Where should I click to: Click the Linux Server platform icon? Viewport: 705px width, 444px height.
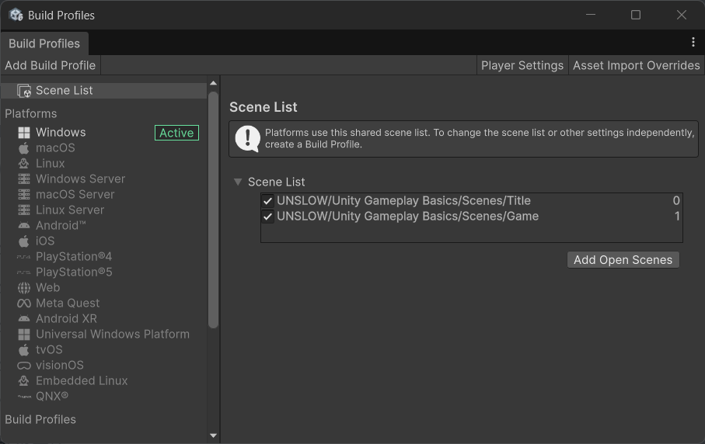tap(24, 210)
